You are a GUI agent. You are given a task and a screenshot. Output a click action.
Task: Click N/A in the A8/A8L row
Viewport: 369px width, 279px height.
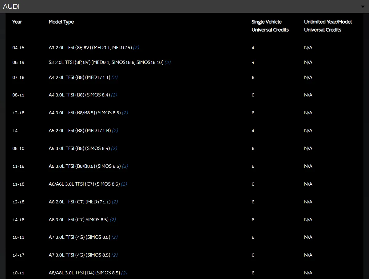click(x=308, y=273)
